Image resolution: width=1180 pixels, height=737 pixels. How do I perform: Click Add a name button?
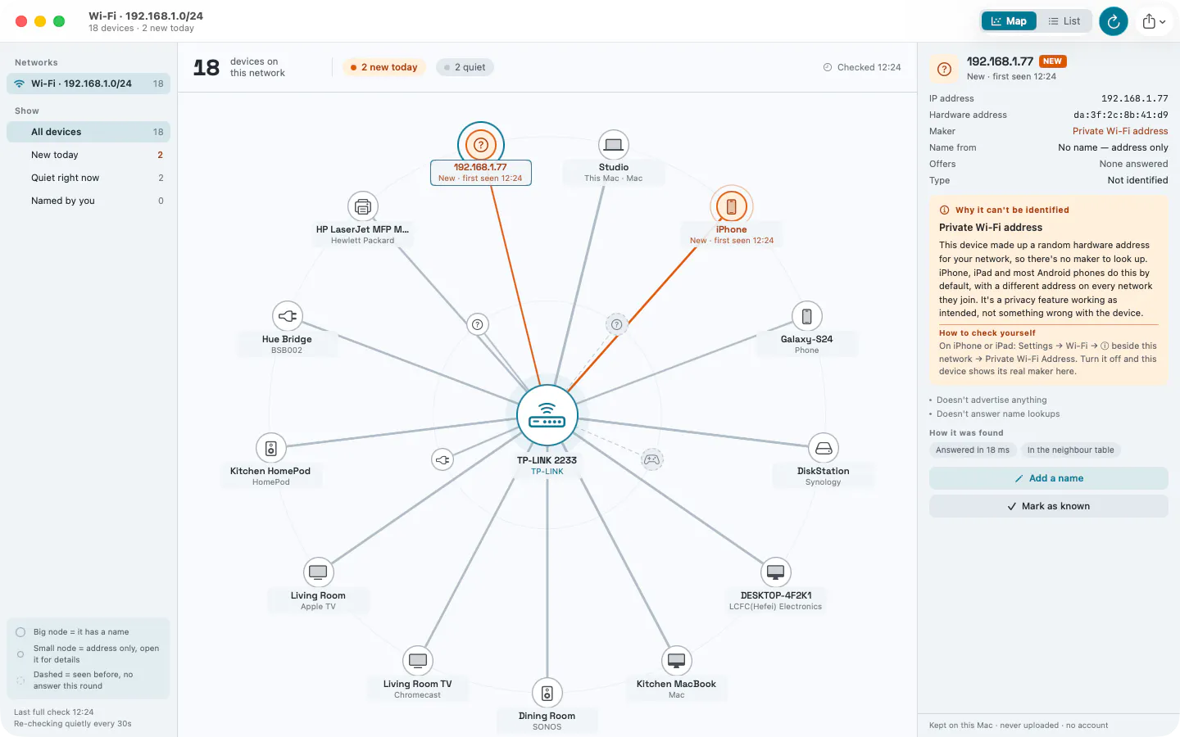(1049, 478)
